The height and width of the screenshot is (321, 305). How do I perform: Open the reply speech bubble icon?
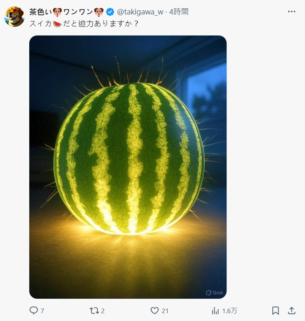pyautogui.click(x=34, y=310)
